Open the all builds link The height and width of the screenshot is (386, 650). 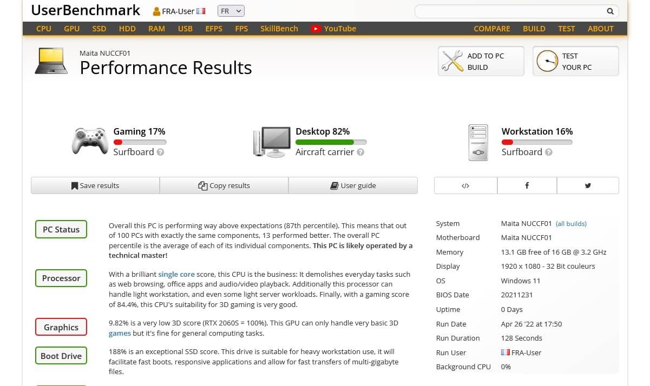point(571,223)
